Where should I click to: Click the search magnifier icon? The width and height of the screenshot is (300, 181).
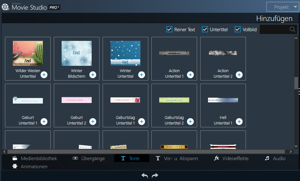pos(292,29)
